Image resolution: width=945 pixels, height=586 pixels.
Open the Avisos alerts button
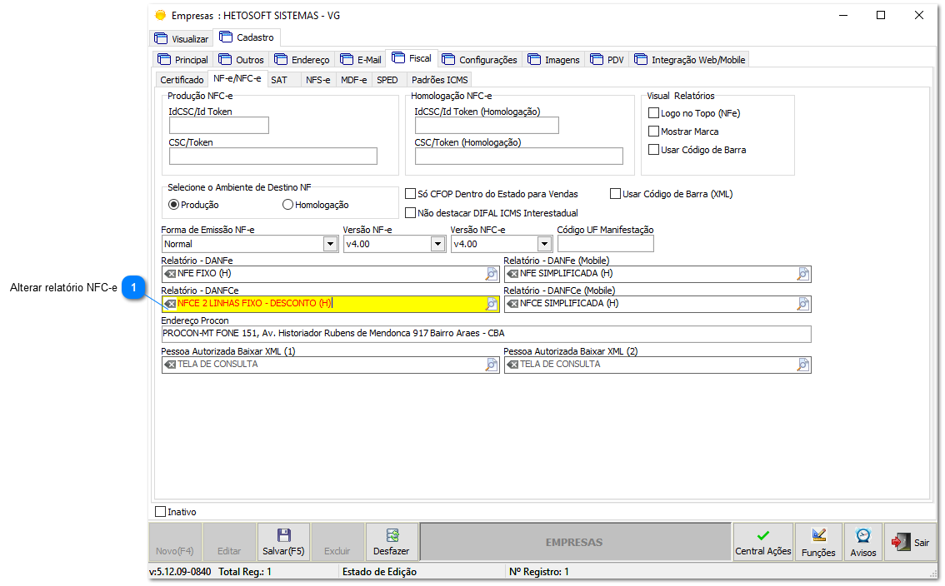862,542
